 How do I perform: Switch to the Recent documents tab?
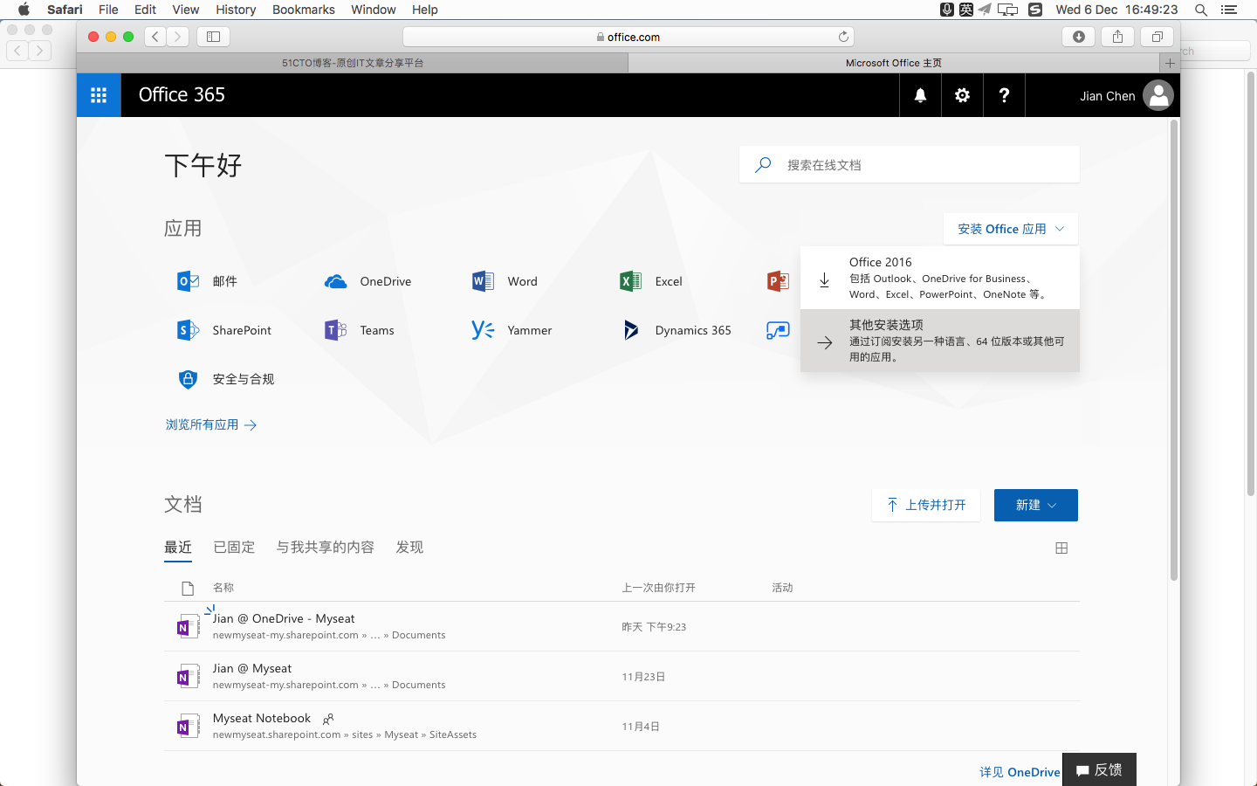[178, 548]
